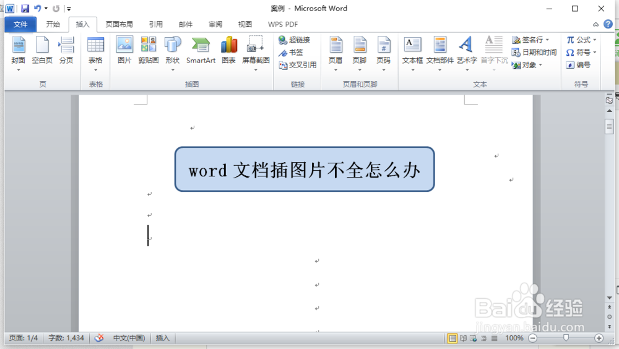Screen dimensions: 619x349
Task: Redo the last action
Action: pos(56,8)
